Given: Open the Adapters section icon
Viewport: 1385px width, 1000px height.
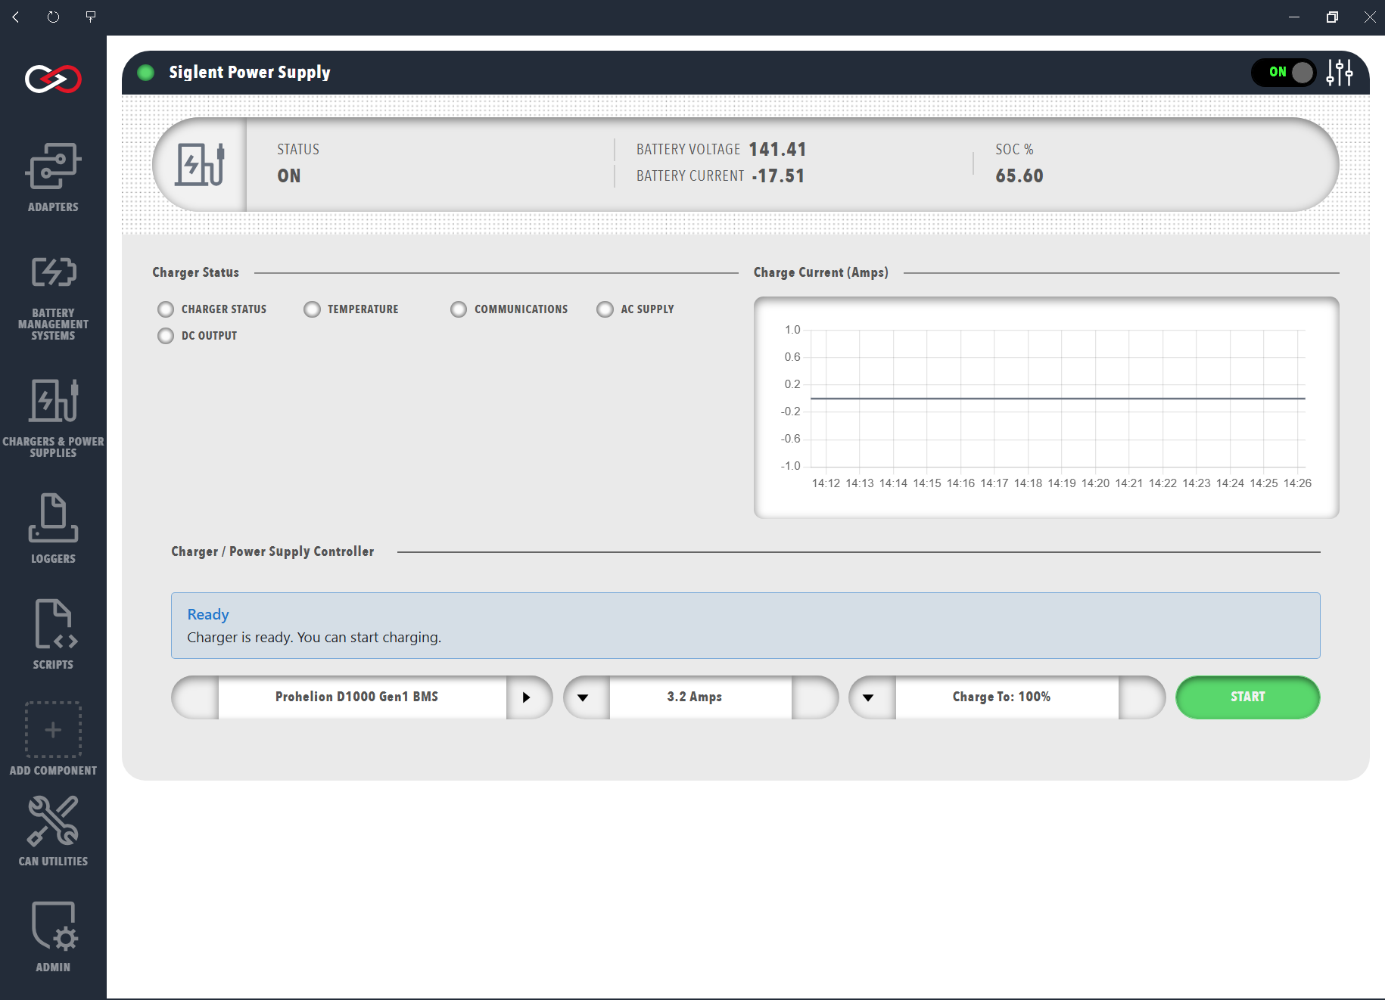Looking at the screenshot, I should (x=53, y=166).
